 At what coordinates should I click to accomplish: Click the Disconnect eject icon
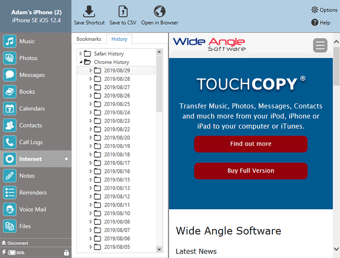tap(4, 243)
